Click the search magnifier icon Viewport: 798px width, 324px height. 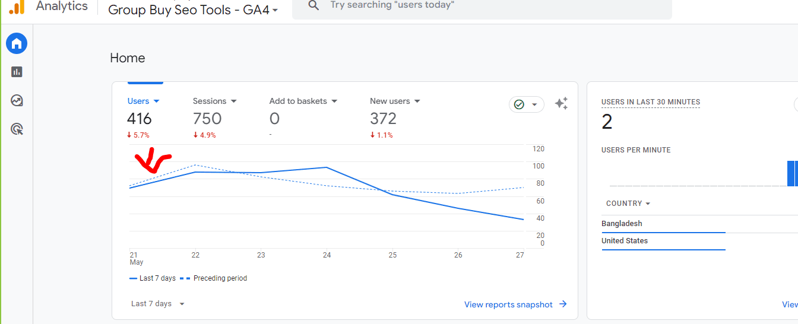pyautogui.click(x=314, y=5)
